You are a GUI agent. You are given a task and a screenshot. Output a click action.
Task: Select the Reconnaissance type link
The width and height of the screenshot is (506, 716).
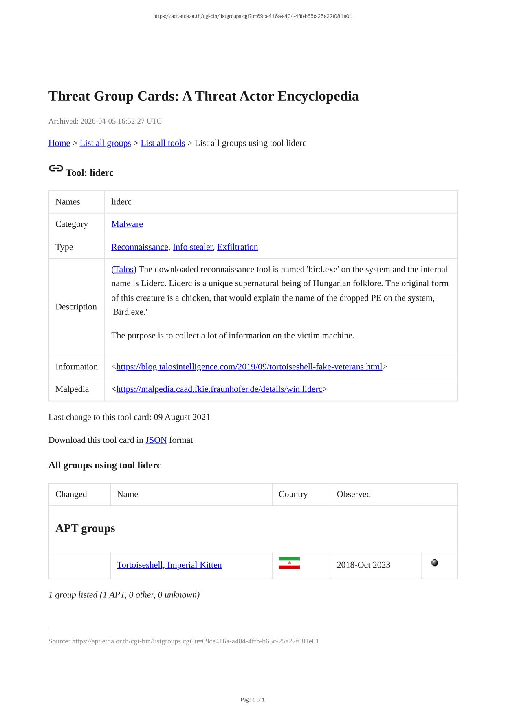coord(140,247)
